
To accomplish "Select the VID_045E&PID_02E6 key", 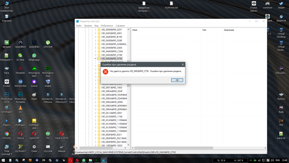I will point(112,48).
